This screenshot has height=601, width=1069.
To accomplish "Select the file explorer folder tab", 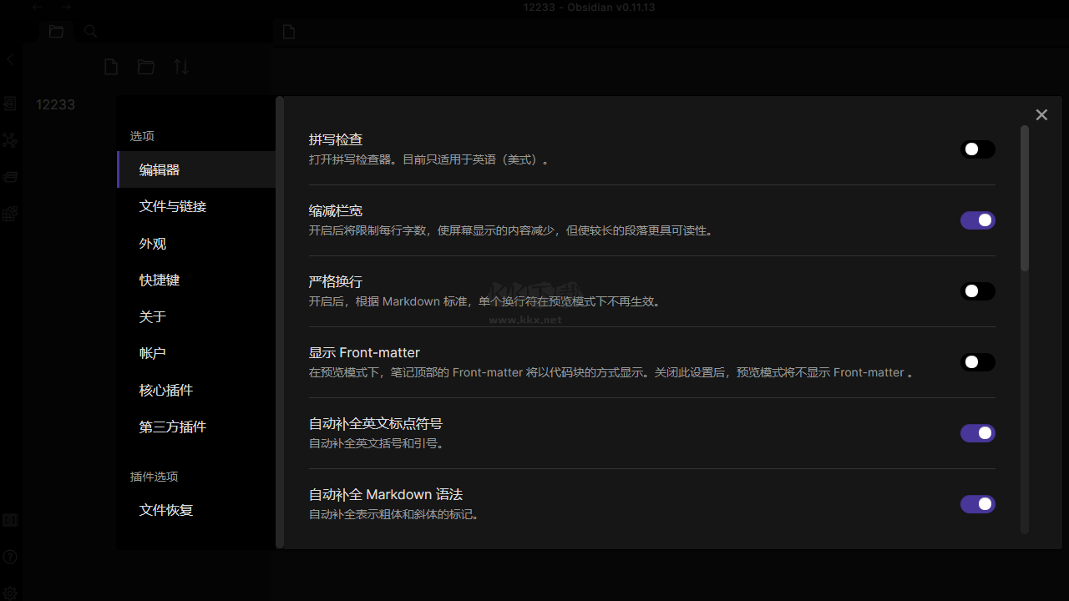I will [56, 31].
